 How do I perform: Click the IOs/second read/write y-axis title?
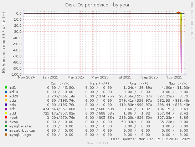[x=4, y=42]
